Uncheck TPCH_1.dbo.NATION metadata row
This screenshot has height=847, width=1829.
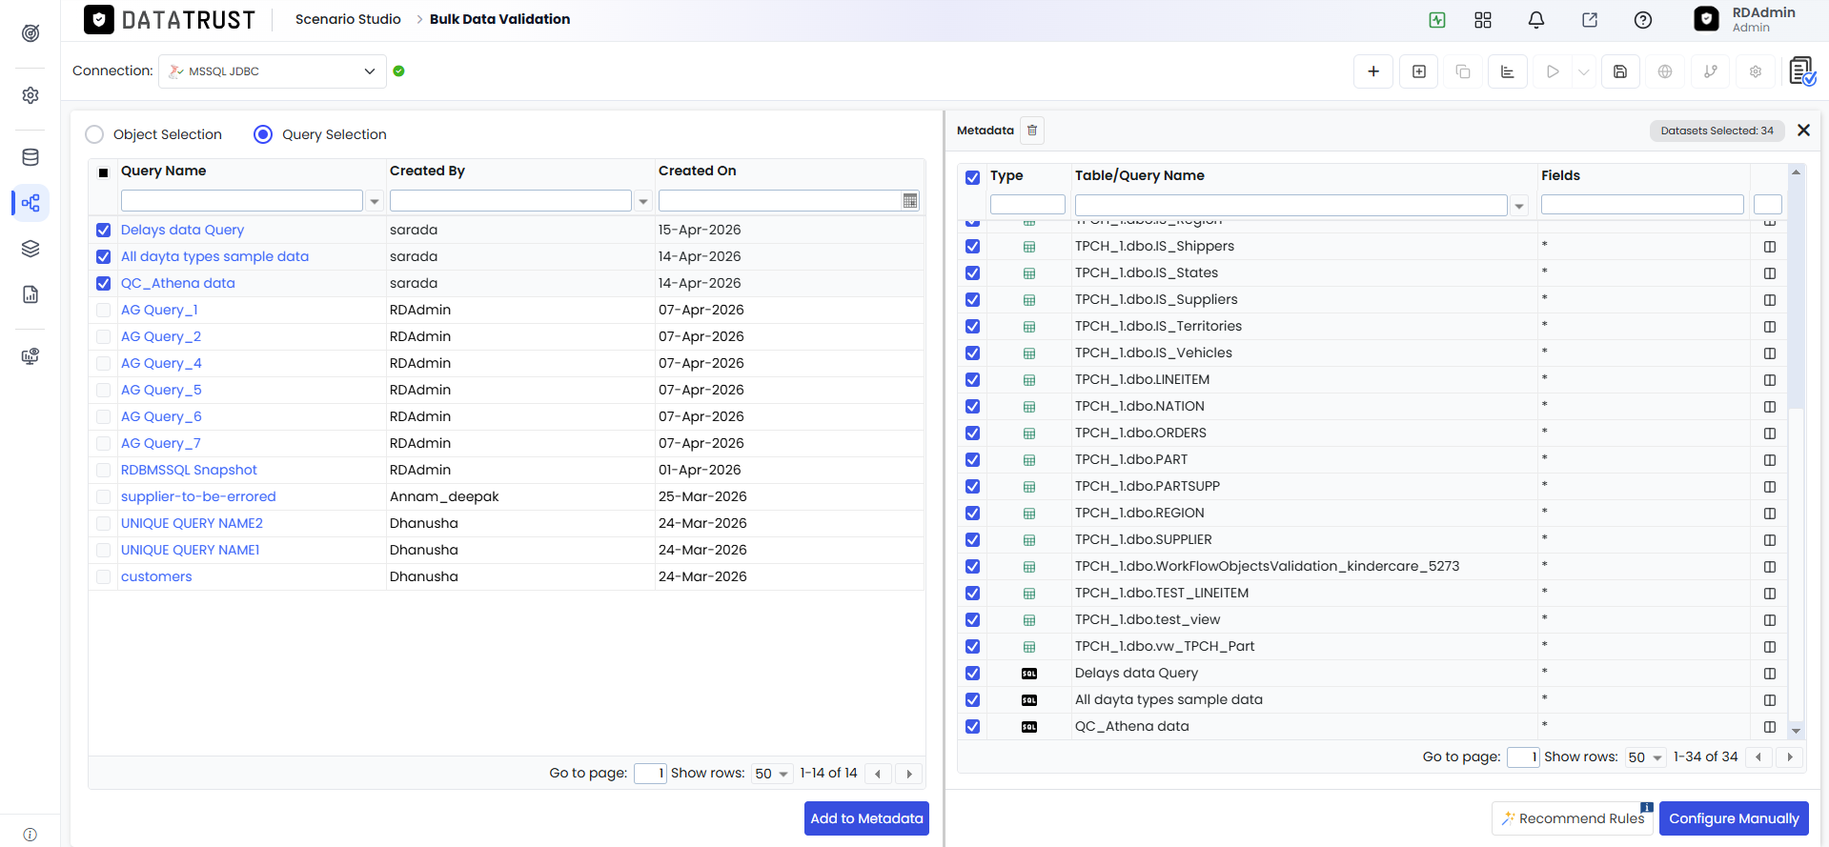pos(972,407)
